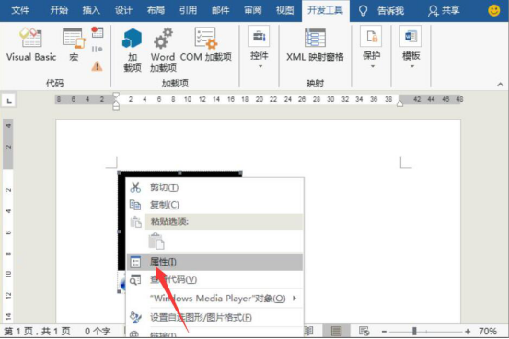Switch to the Layout (布局) tab

pyautogui.click(x=156, y=11)
